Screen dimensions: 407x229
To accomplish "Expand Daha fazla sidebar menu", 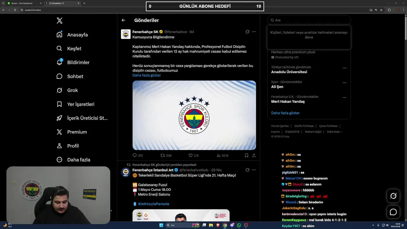I will 73,160.
